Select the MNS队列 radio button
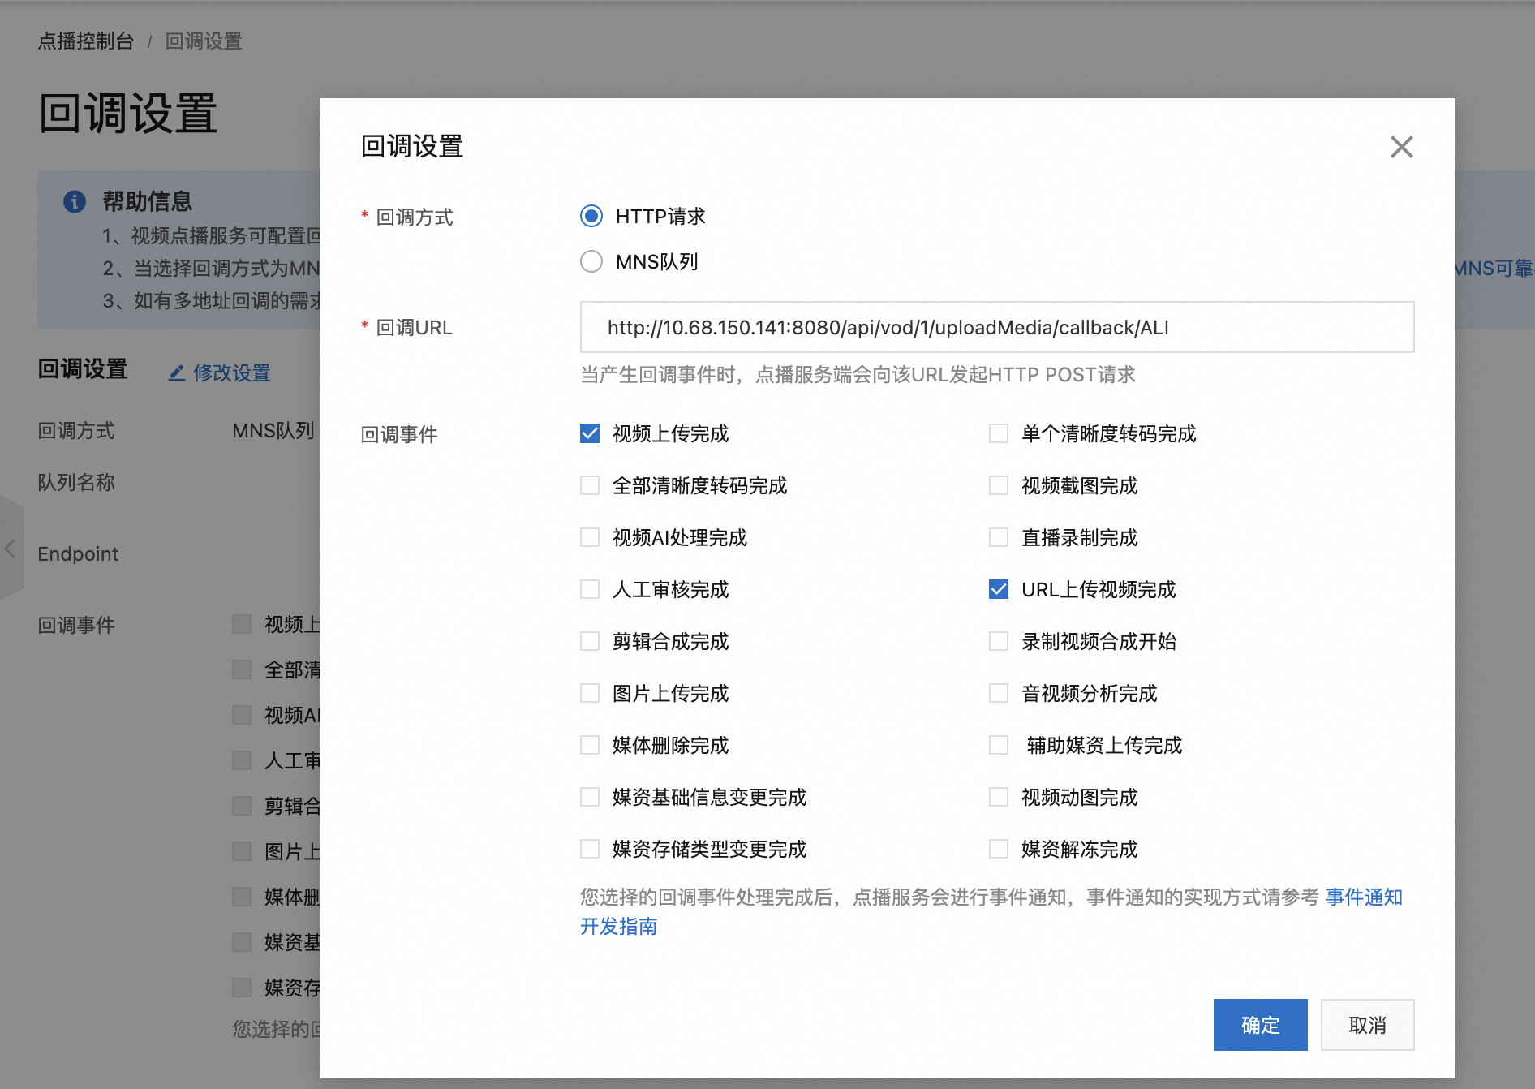The height and width of the screenshot is (1089, 1535). [591, 261]
